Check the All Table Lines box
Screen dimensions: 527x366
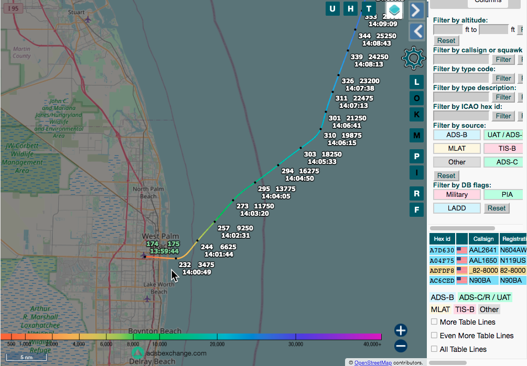click(434, 349)
